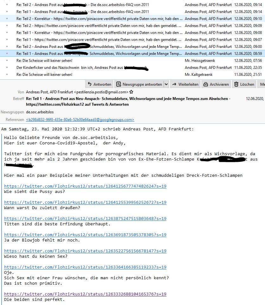265x305 pixels.
Task: Toggle the status dot on the 07:56 message
Action: coord(7,61)
